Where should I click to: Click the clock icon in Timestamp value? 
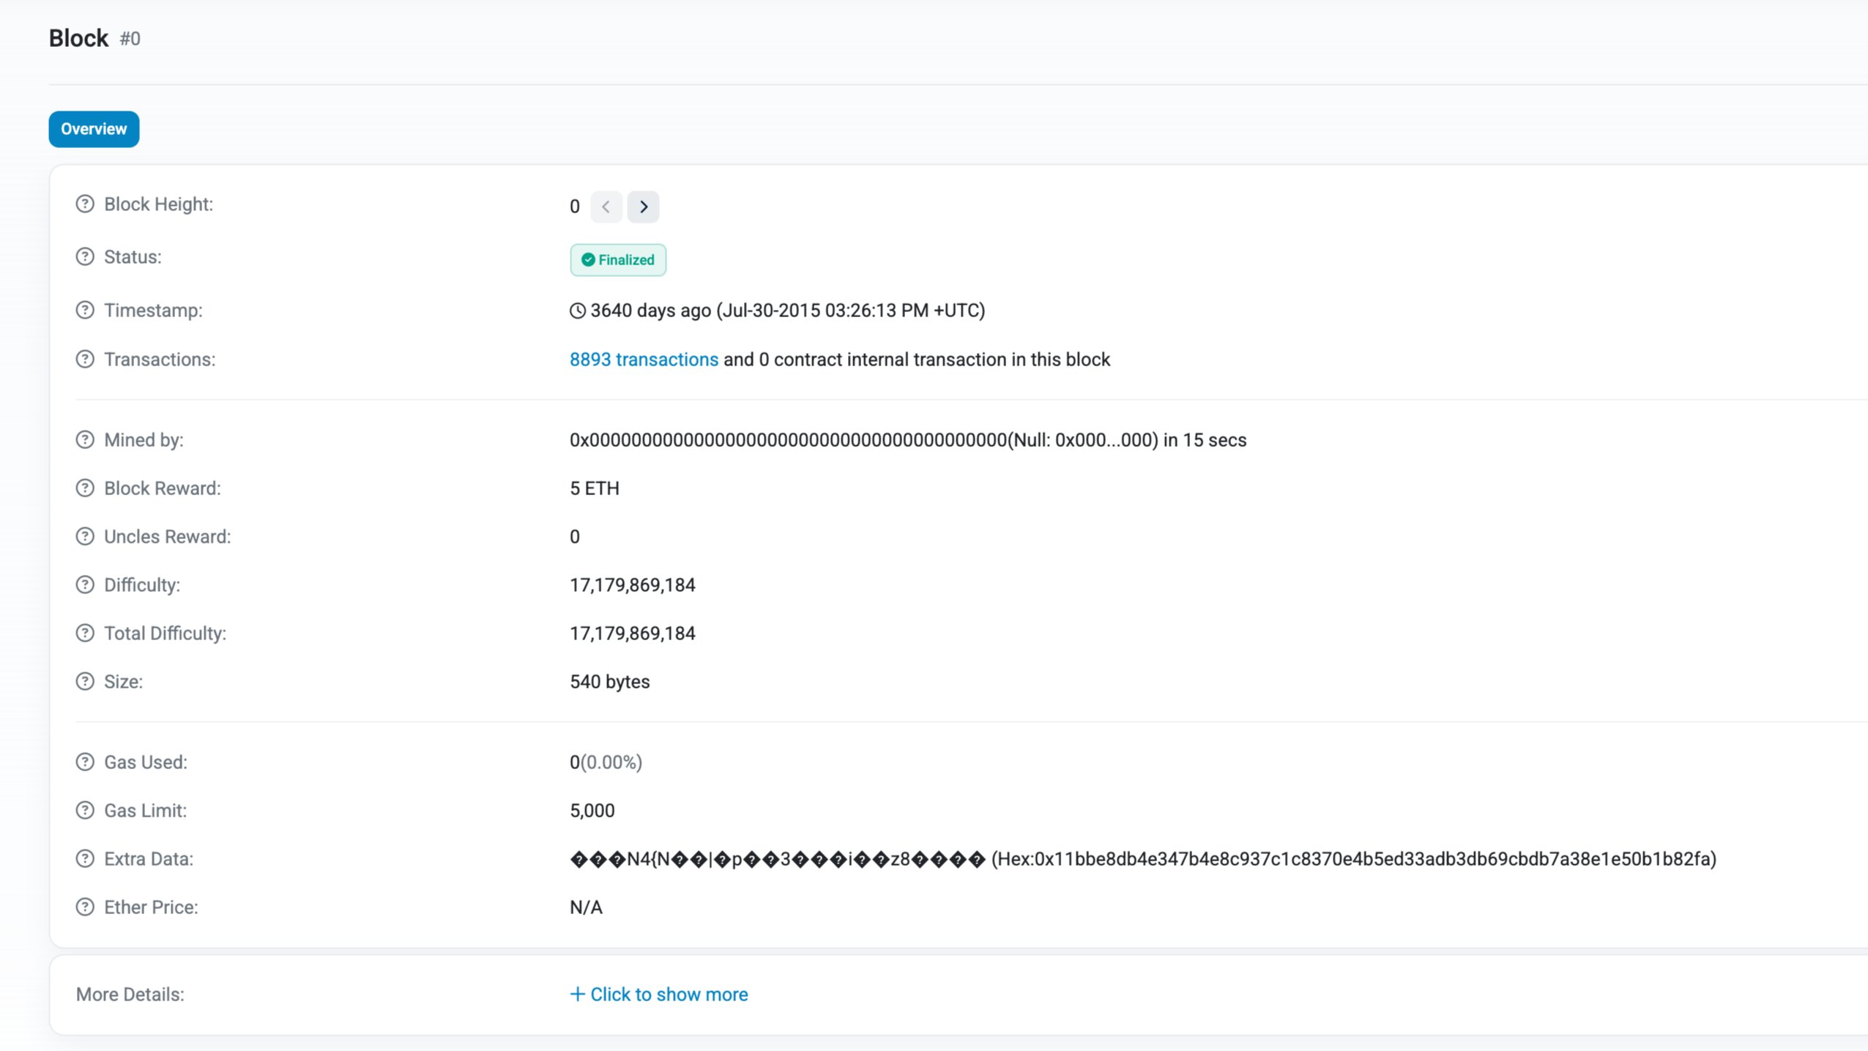pos(578,311)
